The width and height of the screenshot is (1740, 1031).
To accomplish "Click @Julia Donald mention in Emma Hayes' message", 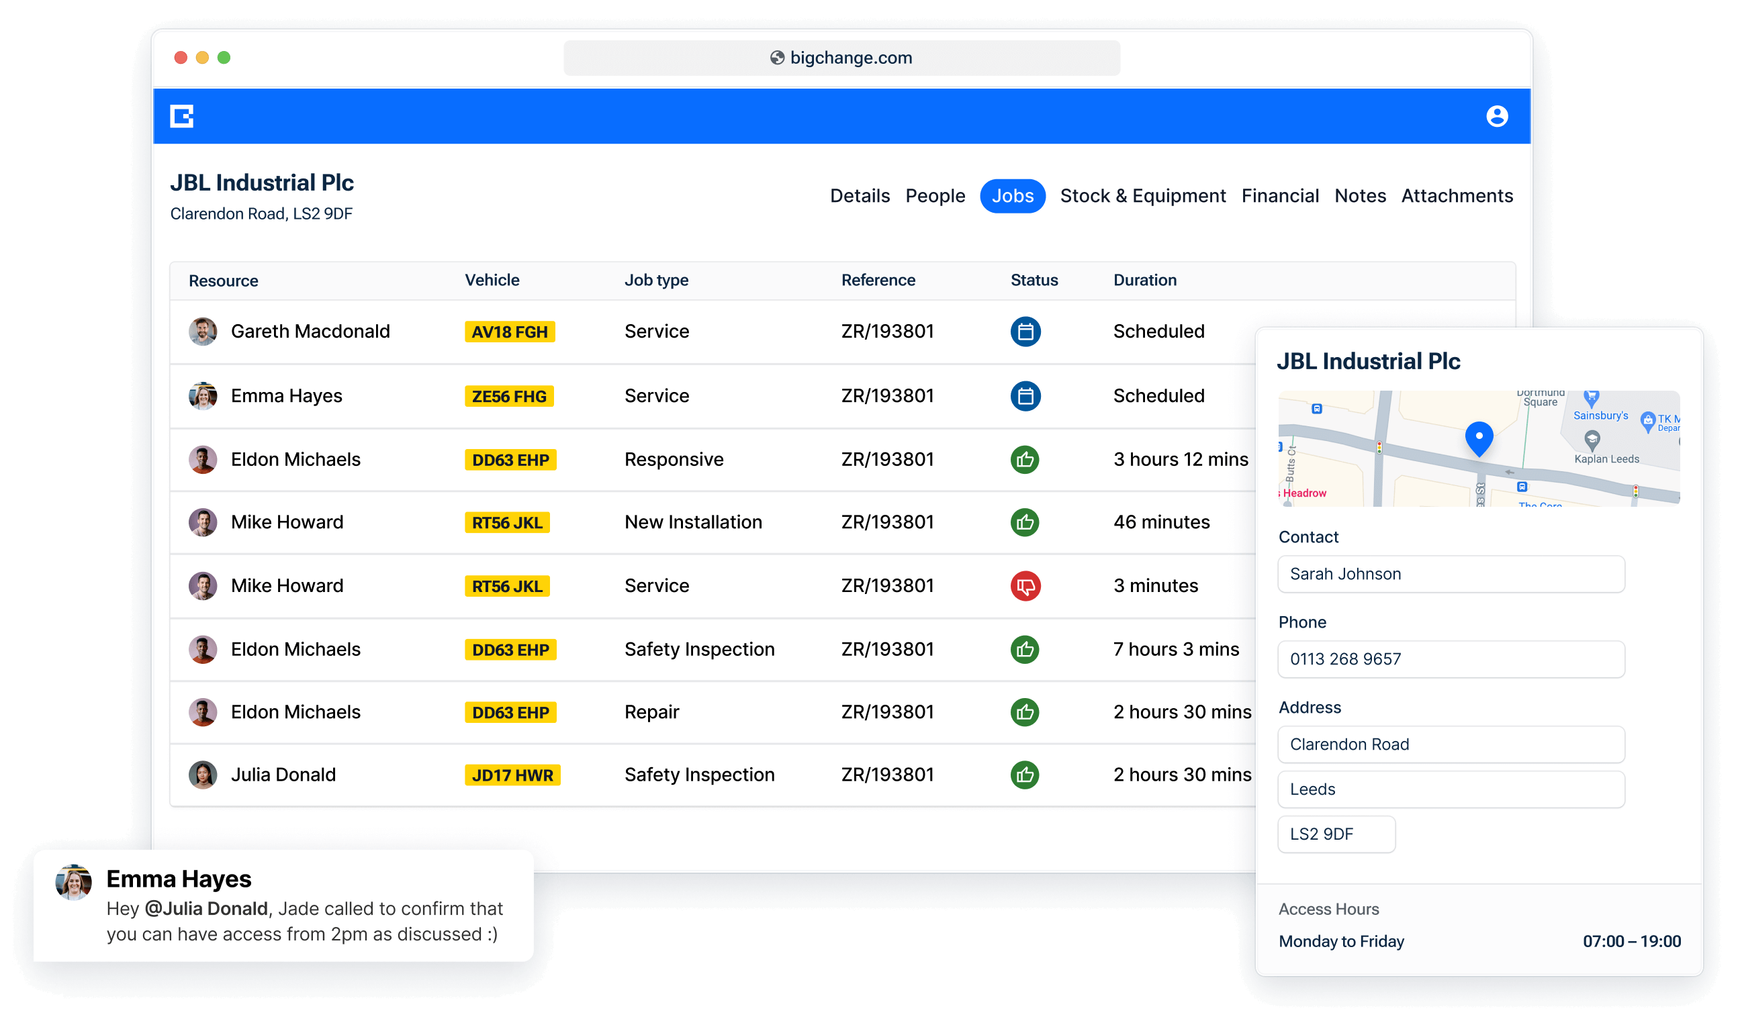I will tap(205, 908).
